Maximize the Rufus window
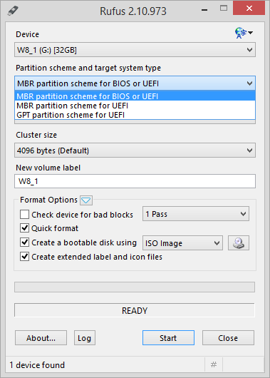Screen dimensions: 270x378 (x=224, y=9)
